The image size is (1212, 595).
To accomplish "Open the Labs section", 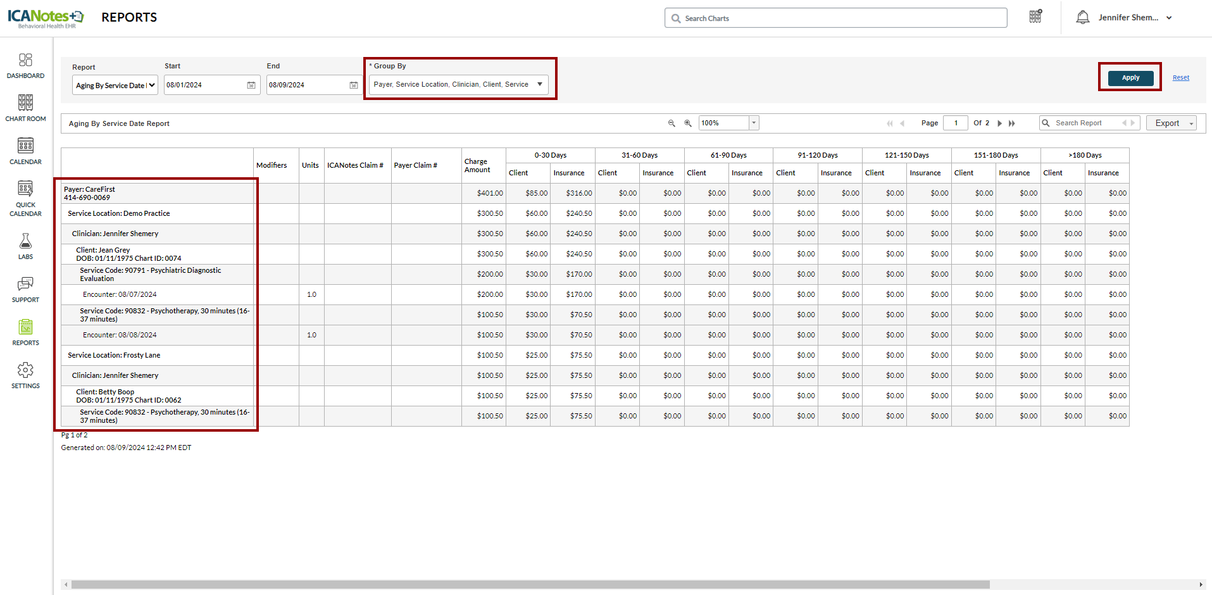I will click(x=25, y=246).
